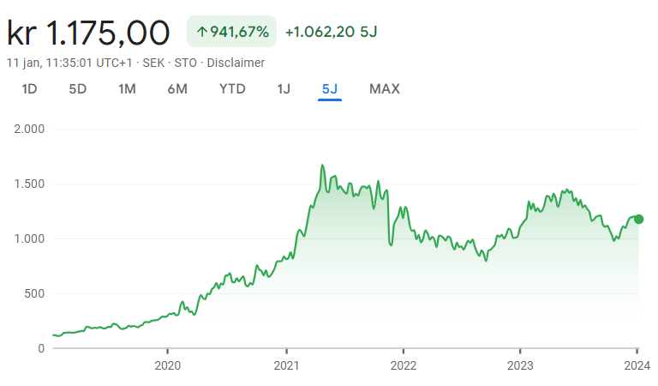
Task: Click the 2020 axis marker
Action: [167, 365]
